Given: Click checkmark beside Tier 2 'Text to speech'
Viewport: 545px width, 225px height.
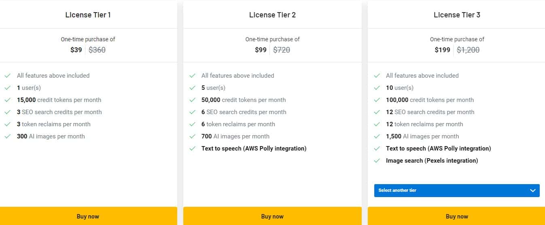Looking at the screenshot, I should point(192,149).
